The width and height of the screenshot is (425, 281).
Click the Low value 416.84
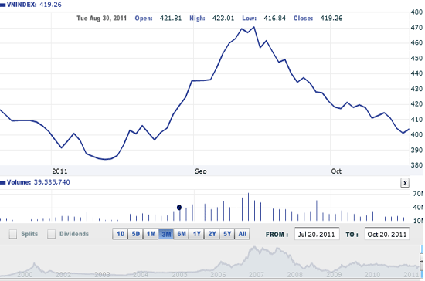point(275,18)
